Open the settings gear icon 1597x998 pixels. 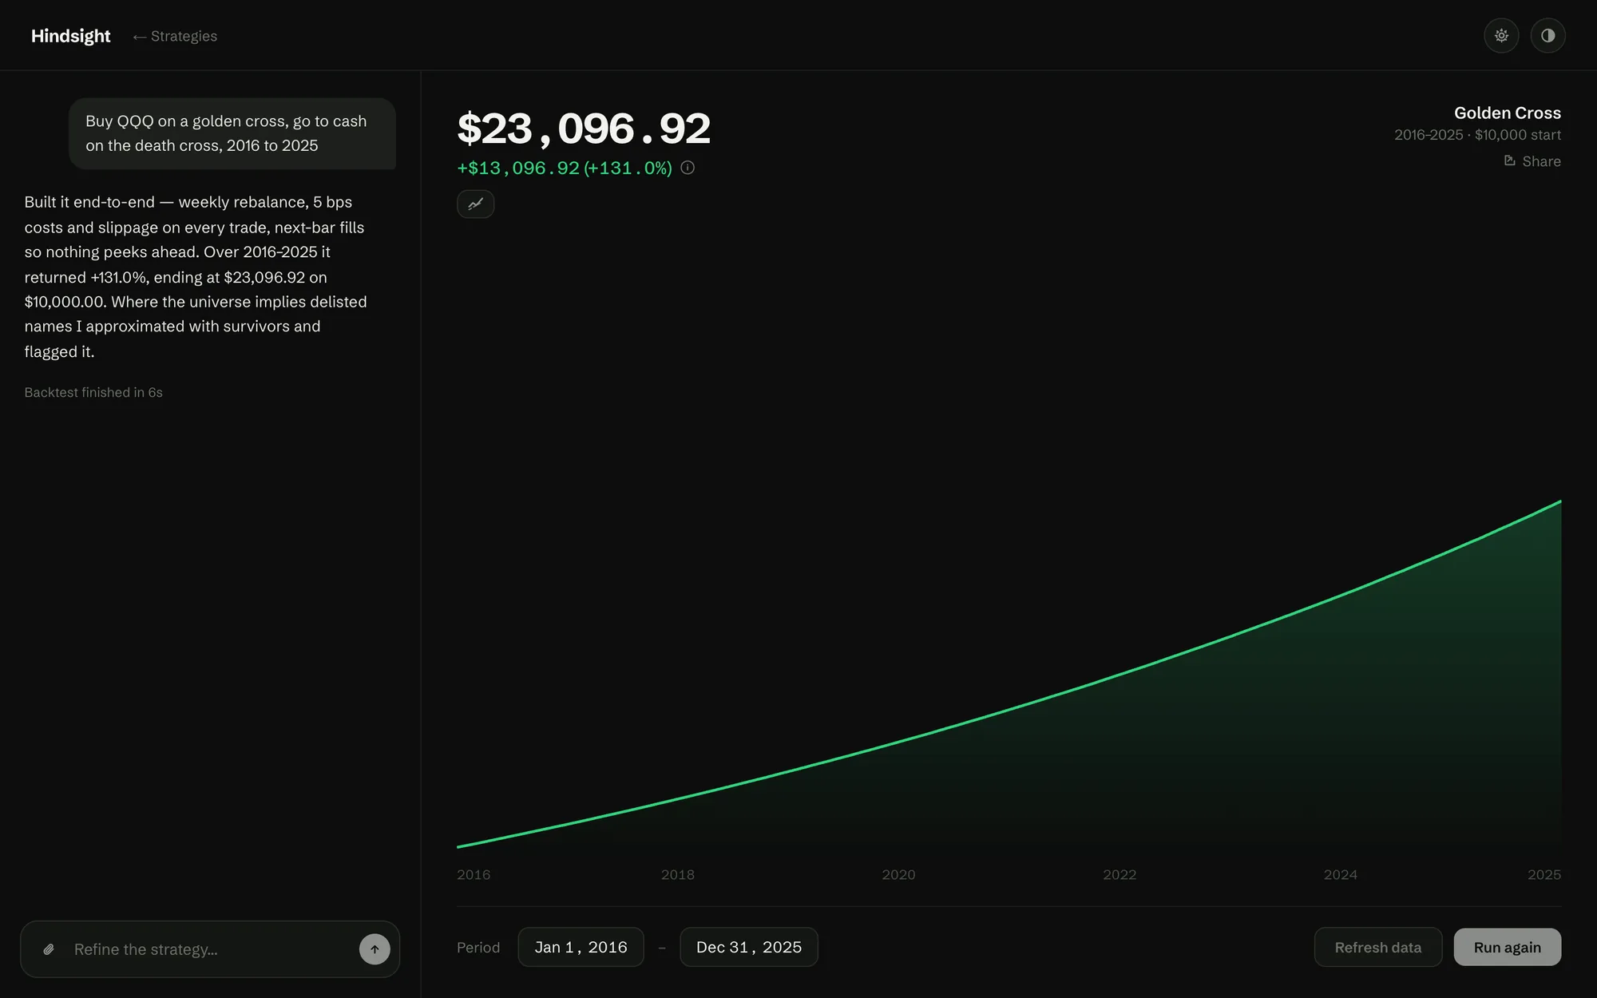pos(1501,35)
